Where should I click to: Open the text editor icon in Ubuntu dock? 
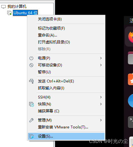click(131, 142)
